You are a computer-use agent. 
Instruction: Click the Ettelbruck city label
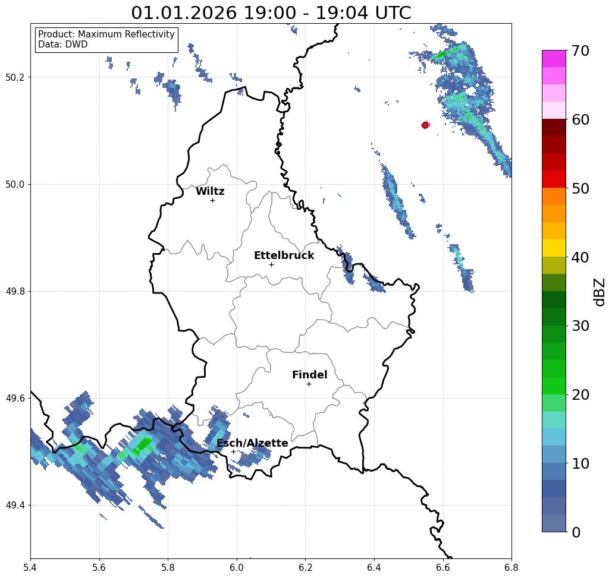coord(284,255)
